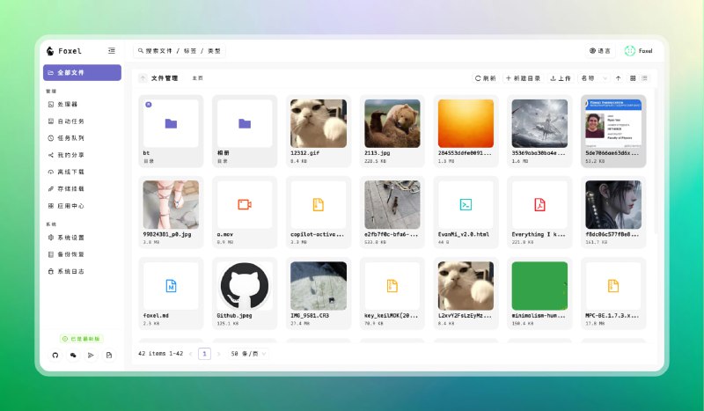This screenshot has width=704, height=411.
Task: Go up one directory with the arrow icon
Action: (x=143, y=78)
